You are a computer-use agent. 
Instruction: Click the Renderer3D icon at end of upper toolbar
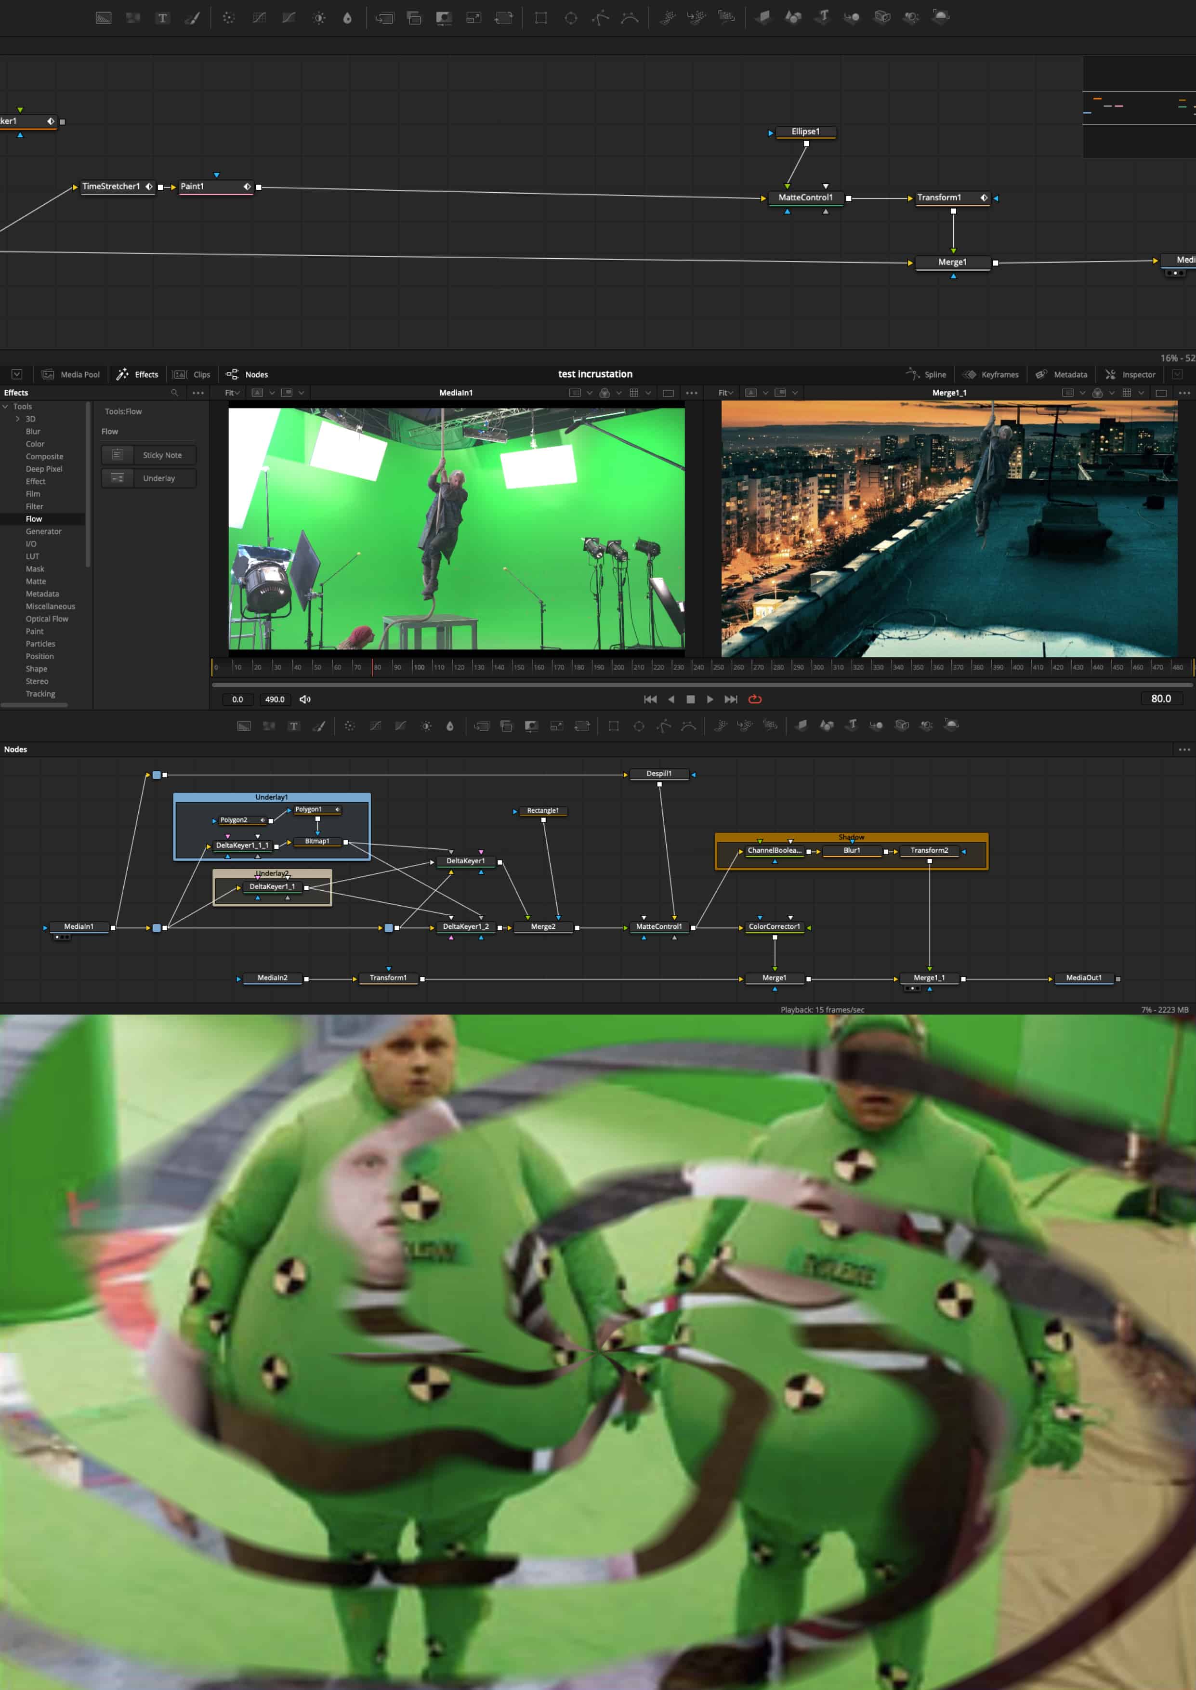click(x=940, y=16)
